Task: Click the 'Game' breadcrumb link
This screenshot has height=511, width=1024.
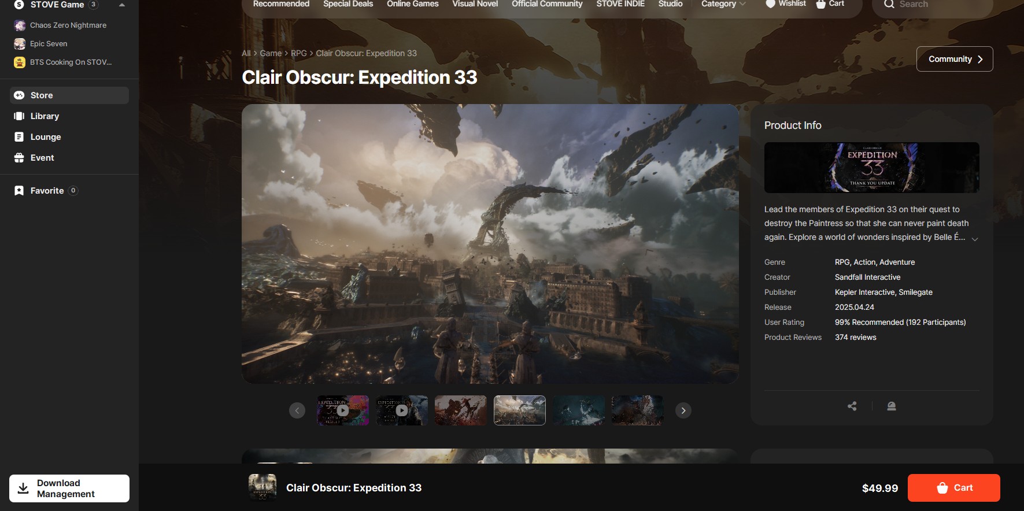Action: pyautogui.click(x=271, y=53)
